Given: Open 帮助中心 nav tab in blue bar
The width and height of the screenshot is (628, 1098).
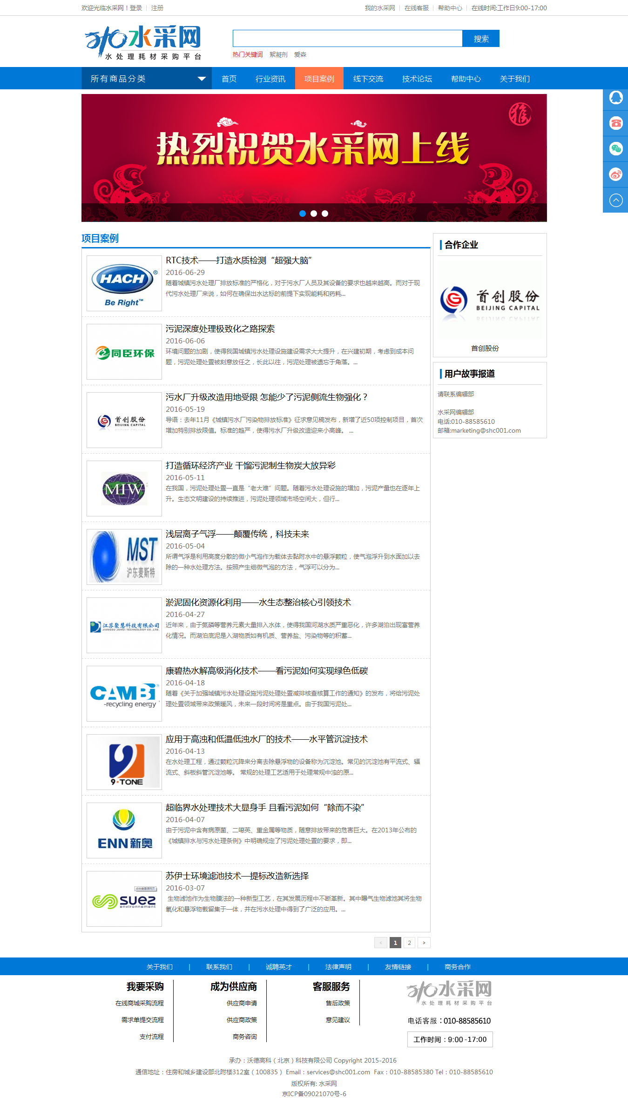Looking at the screenshot, I should pyautogui.click(x=466, y=79).
